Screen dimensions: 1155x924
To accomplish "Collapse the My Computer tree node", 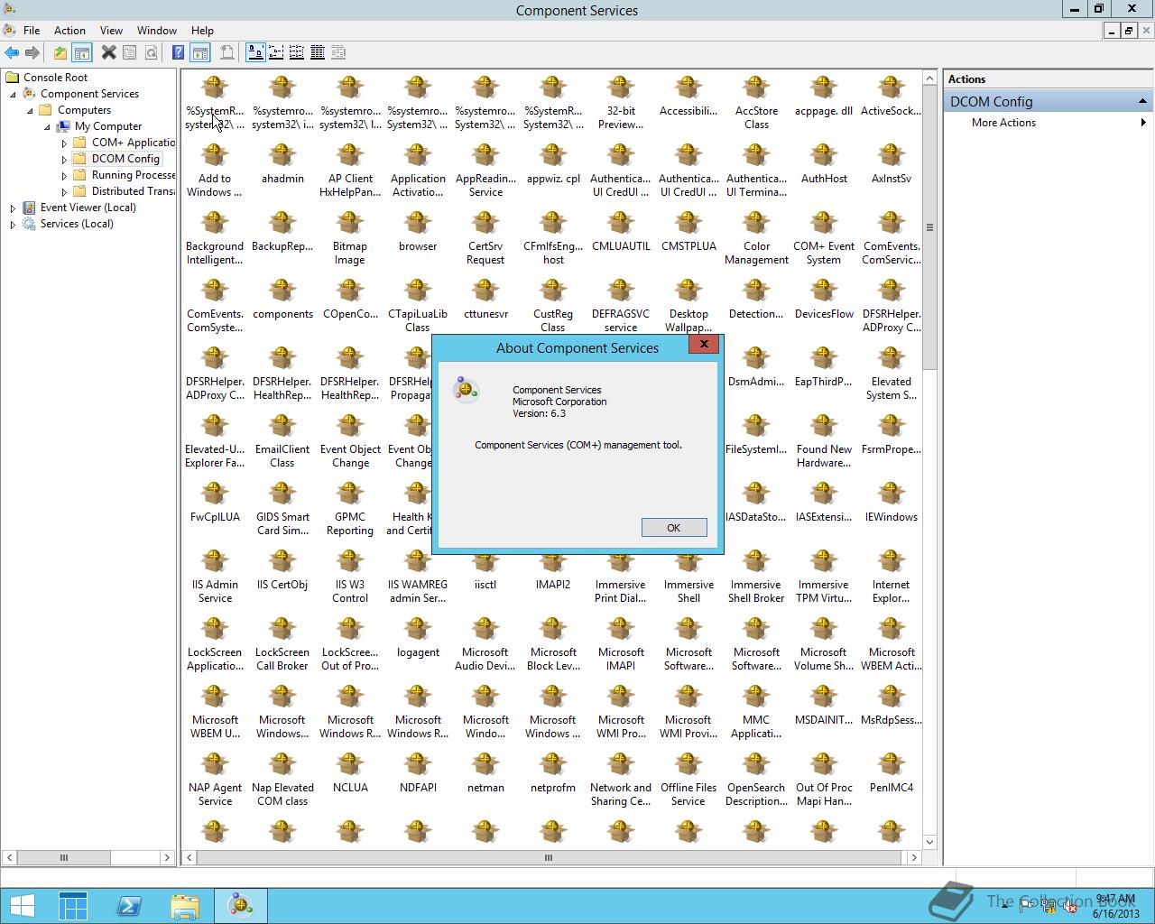I will [47, 126].
